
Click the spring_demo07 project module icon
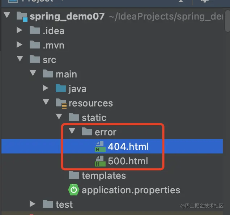pos(22,17)
